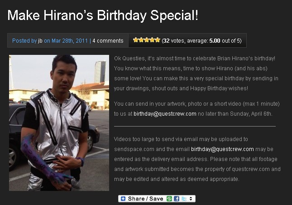Click the 32 votes rating summary
This screenshot has height=205, width=292.
(x=201, y=41)
